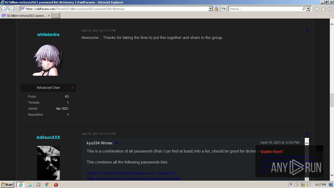Select the Guest Alert! heading

coord(272,151)
